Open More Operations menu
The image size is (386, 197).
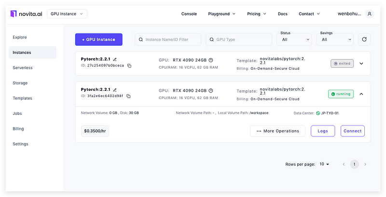pyautogui.click(x=278, y=131)
